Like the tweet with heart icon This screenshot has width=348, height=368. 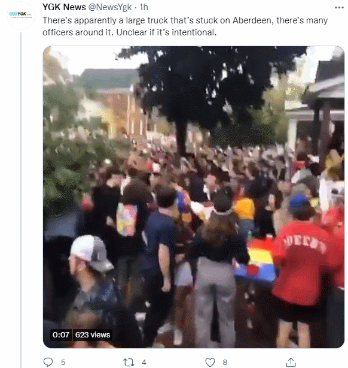[x=210, y=362]
